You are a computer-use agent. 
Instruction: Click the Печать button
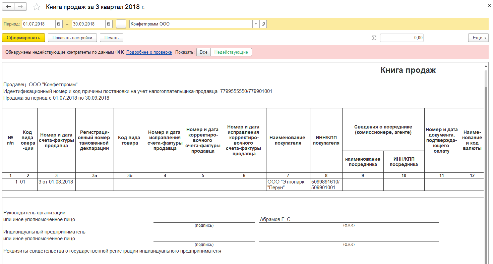[112, 38]
